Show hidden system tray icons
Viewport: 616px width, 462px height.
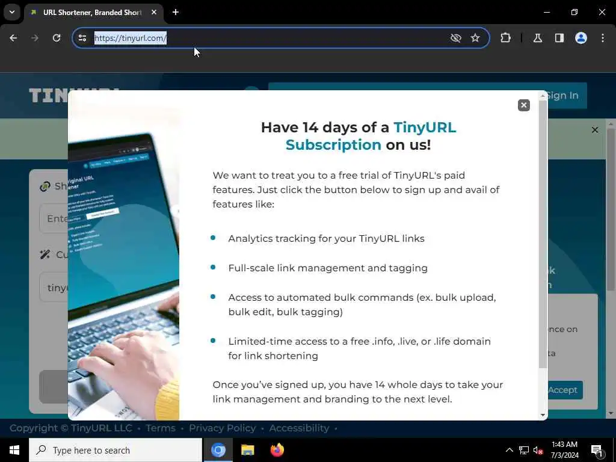click(x=509, y=450)
